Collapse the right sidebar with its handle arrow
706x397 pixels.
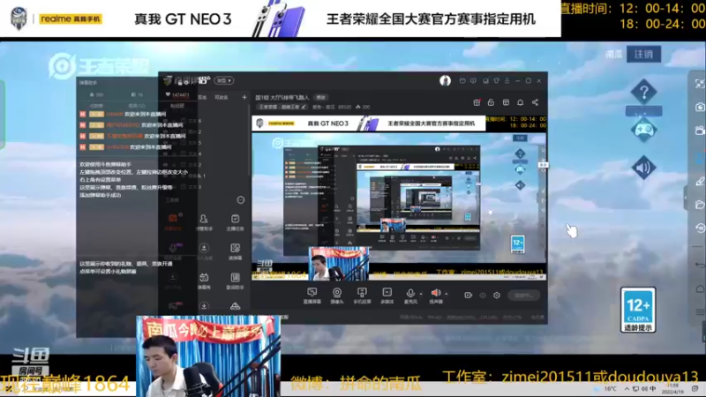686,197
